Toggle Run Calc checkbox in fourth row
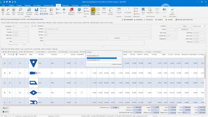The image size is (208, 117). tap(10, 93)
